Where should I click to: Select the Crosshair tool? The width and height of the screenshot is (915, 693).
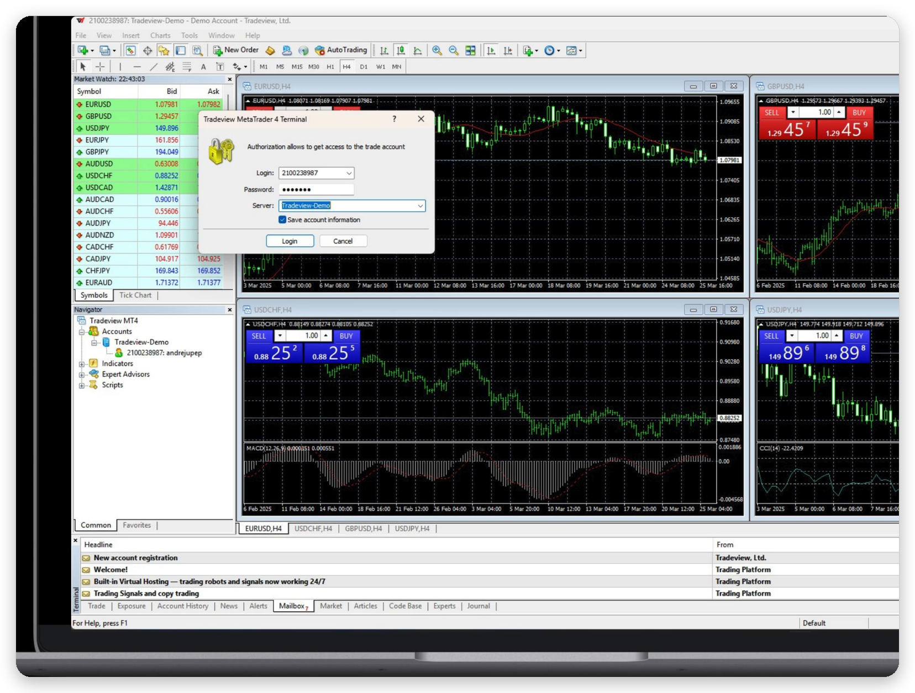(100, 67)
